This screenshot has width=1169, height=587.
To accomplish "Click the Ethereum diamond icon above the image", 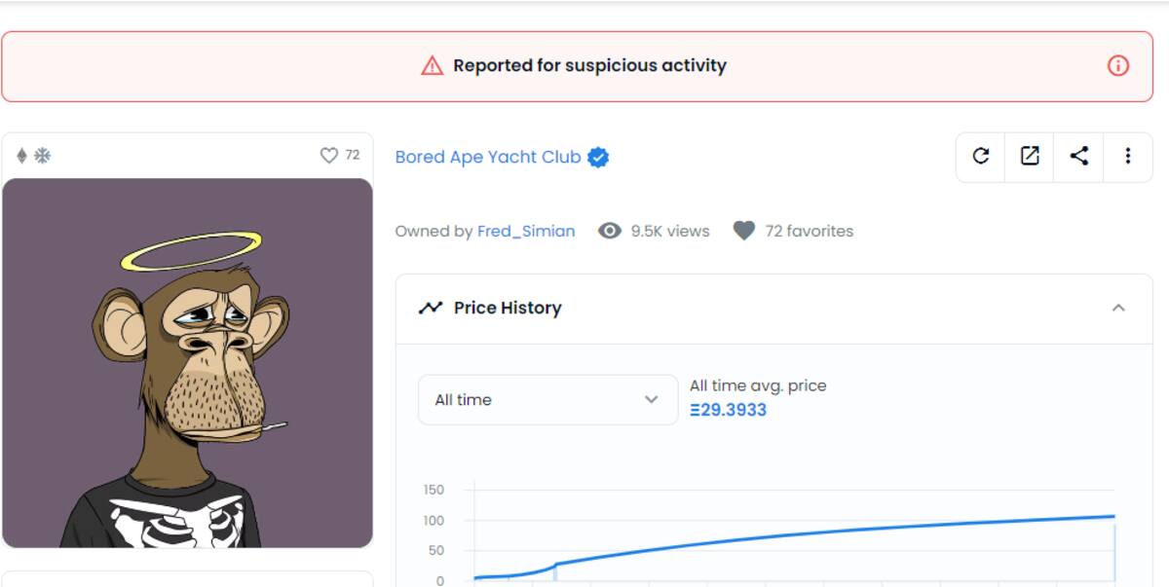I will [22, 156].
